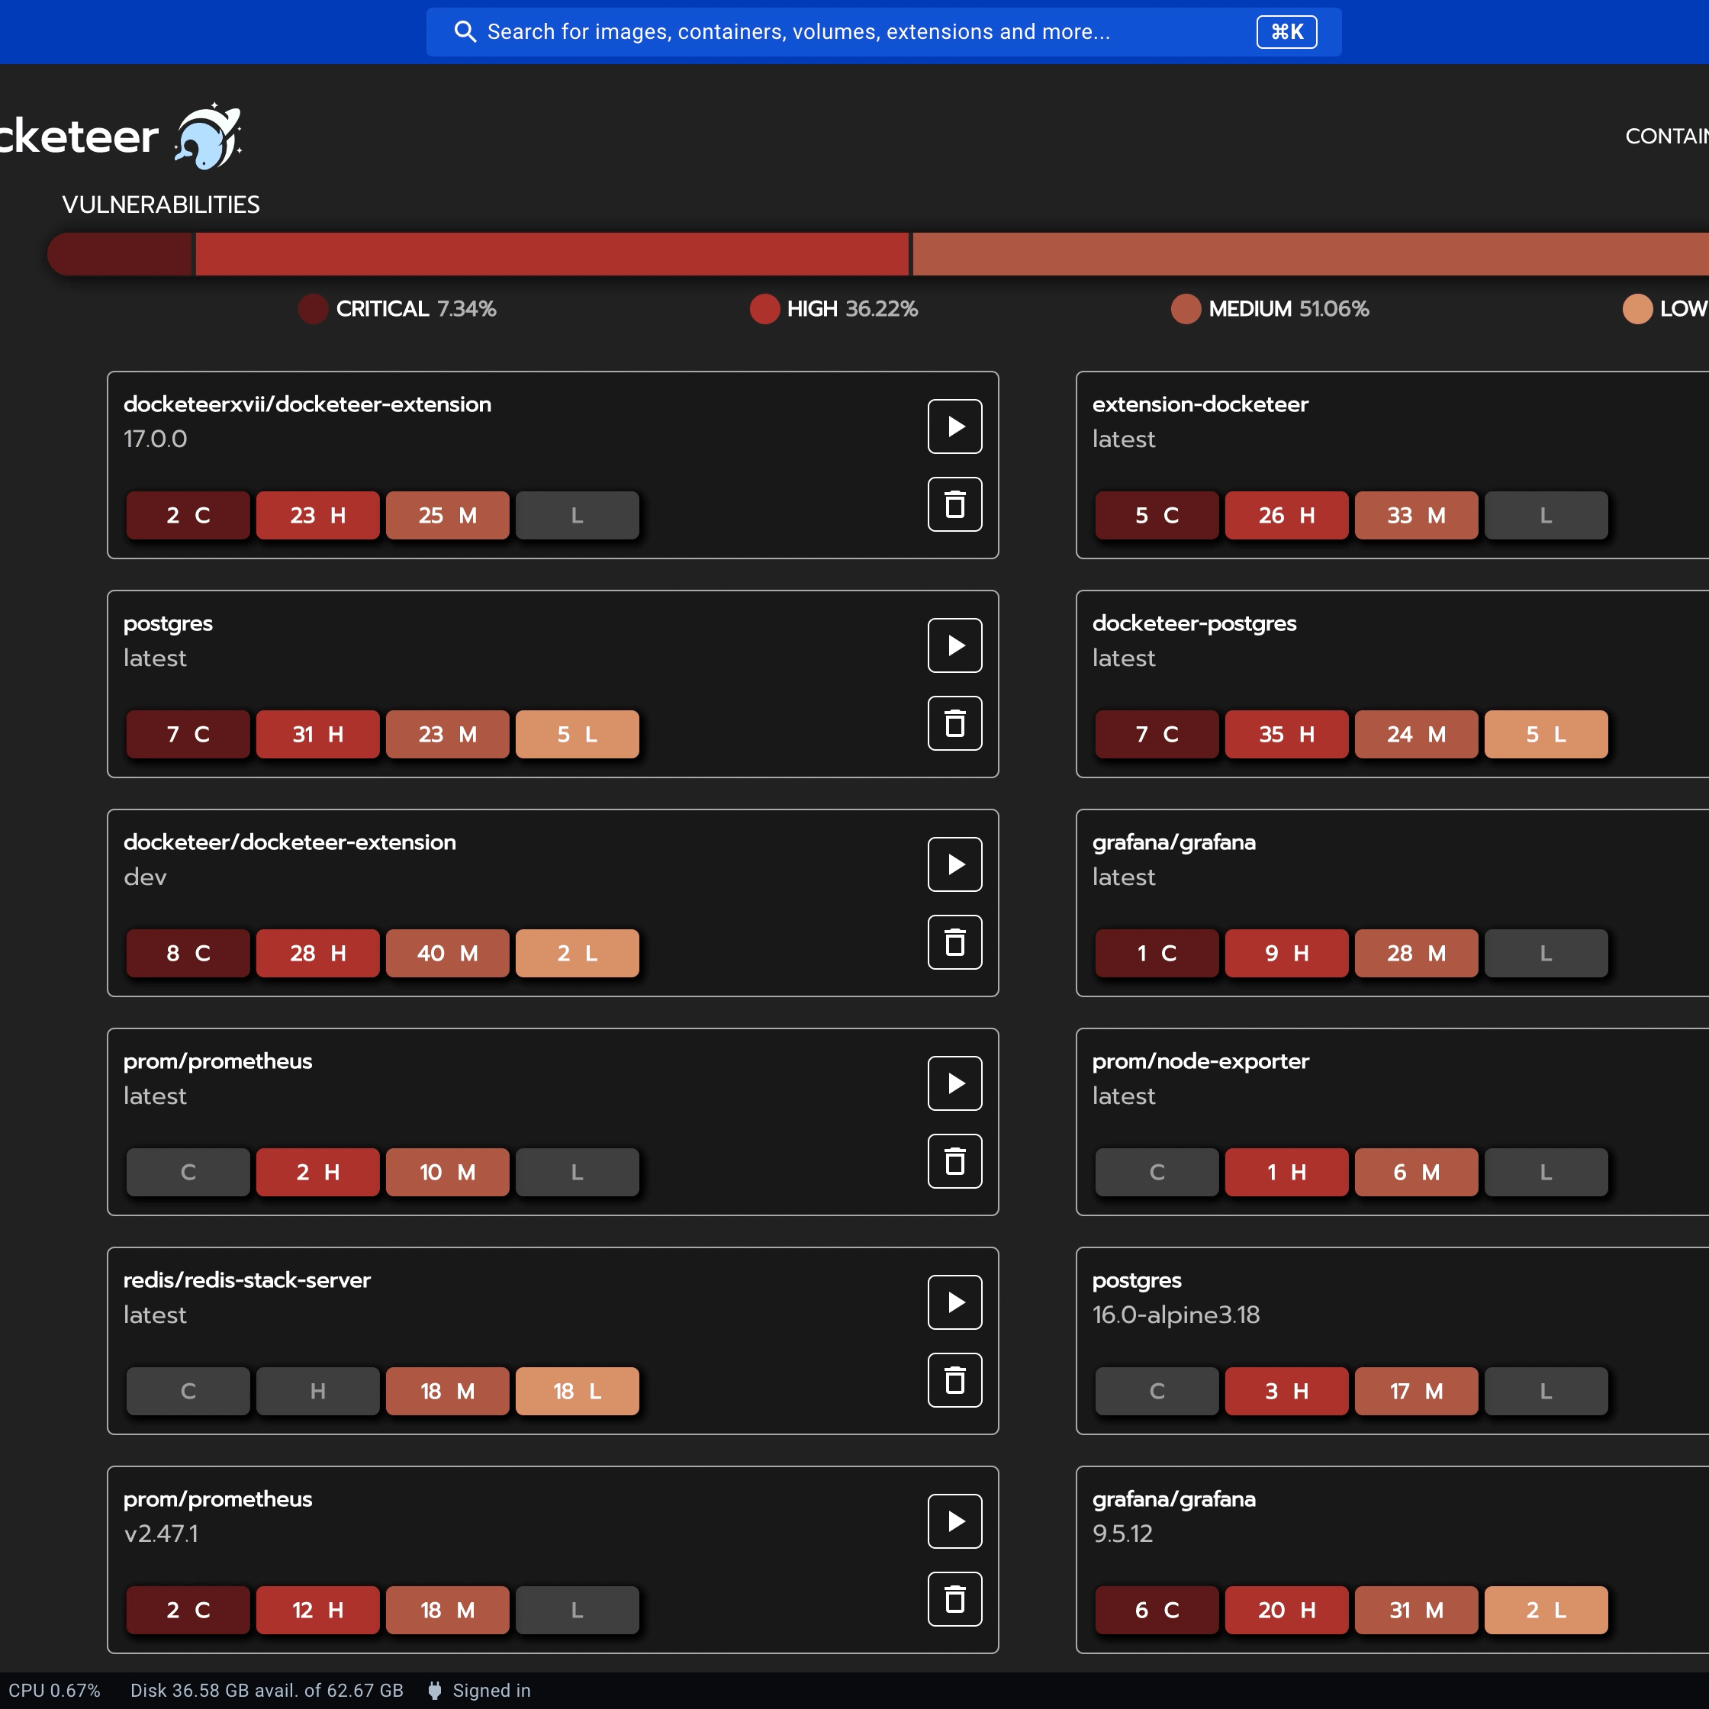
Task: Show 10 M mediums for prom/prometheus latest
Action: tap(448, 1172)
